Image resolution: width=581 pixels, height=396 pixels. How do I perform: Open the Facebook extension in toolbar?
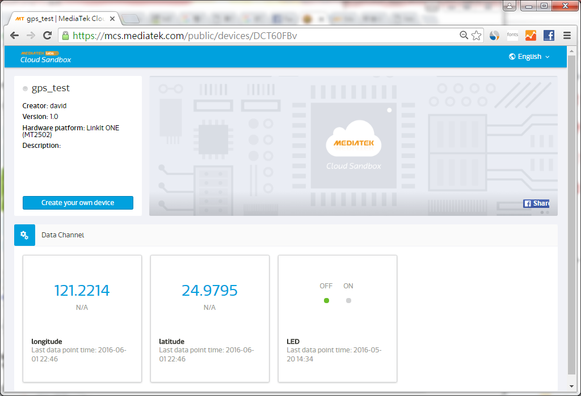pyautogui.click(x=549, y=36)
